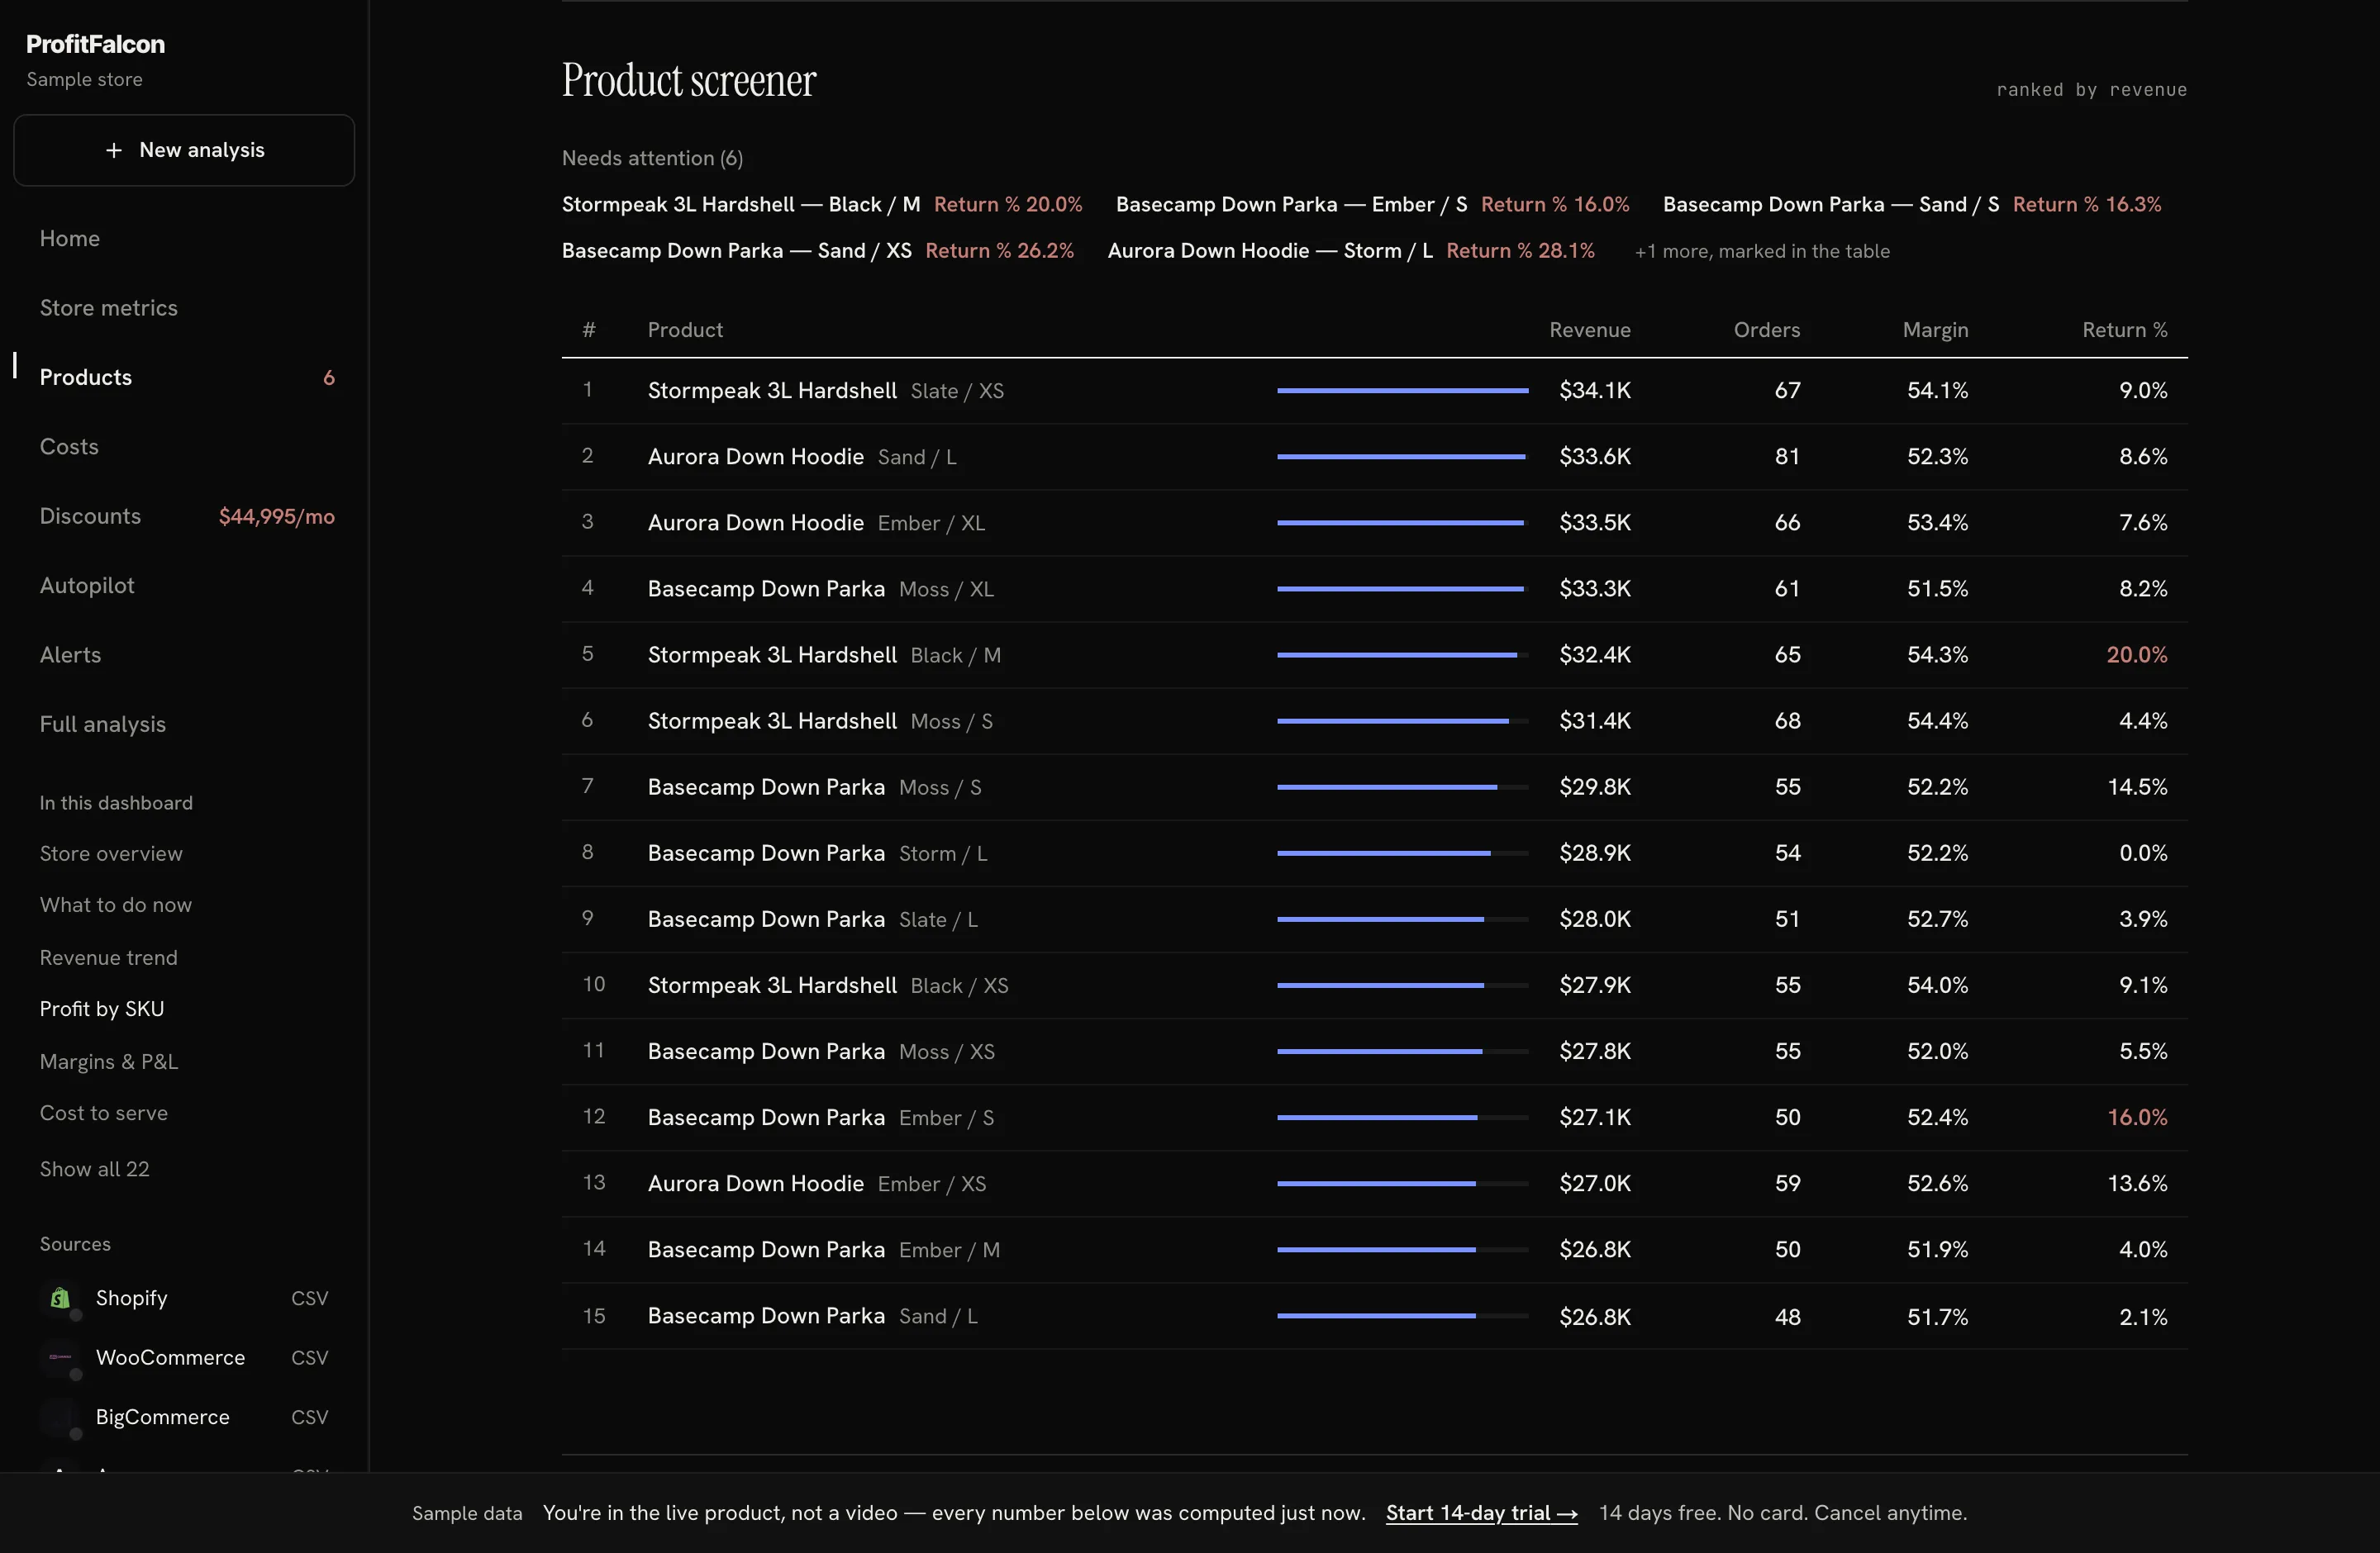Jump to Profit by SKU section
The width and height of the screenshot is (2380, 1553).
click(x=102, y=1009)
